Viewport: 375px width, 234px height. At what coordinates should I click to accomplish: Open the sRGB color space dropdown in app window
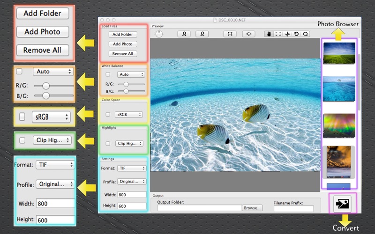[x=128, y=114]
